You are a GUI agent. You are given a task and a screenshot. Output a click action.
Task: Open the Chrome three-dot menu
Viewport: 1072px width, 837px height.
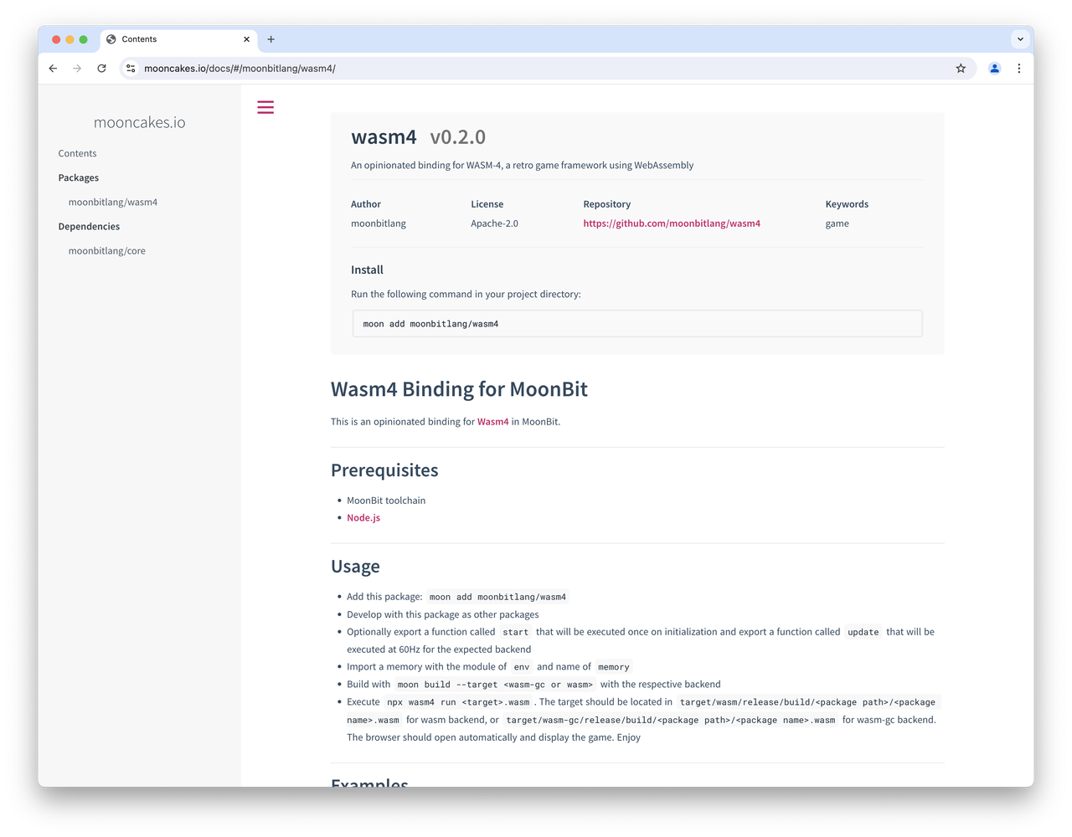point(1018,69)
